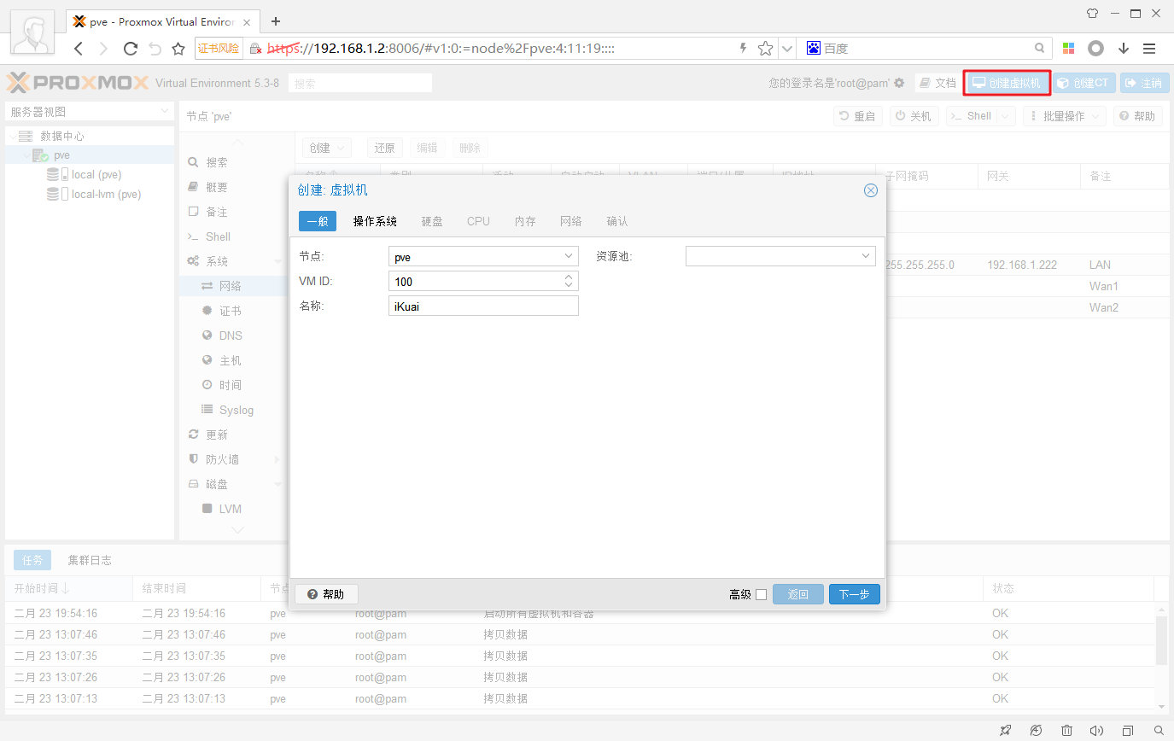Screen dimensions: 1174x741
Task: Switch to the 集群日志 cluster log tab
Action: 90,560
